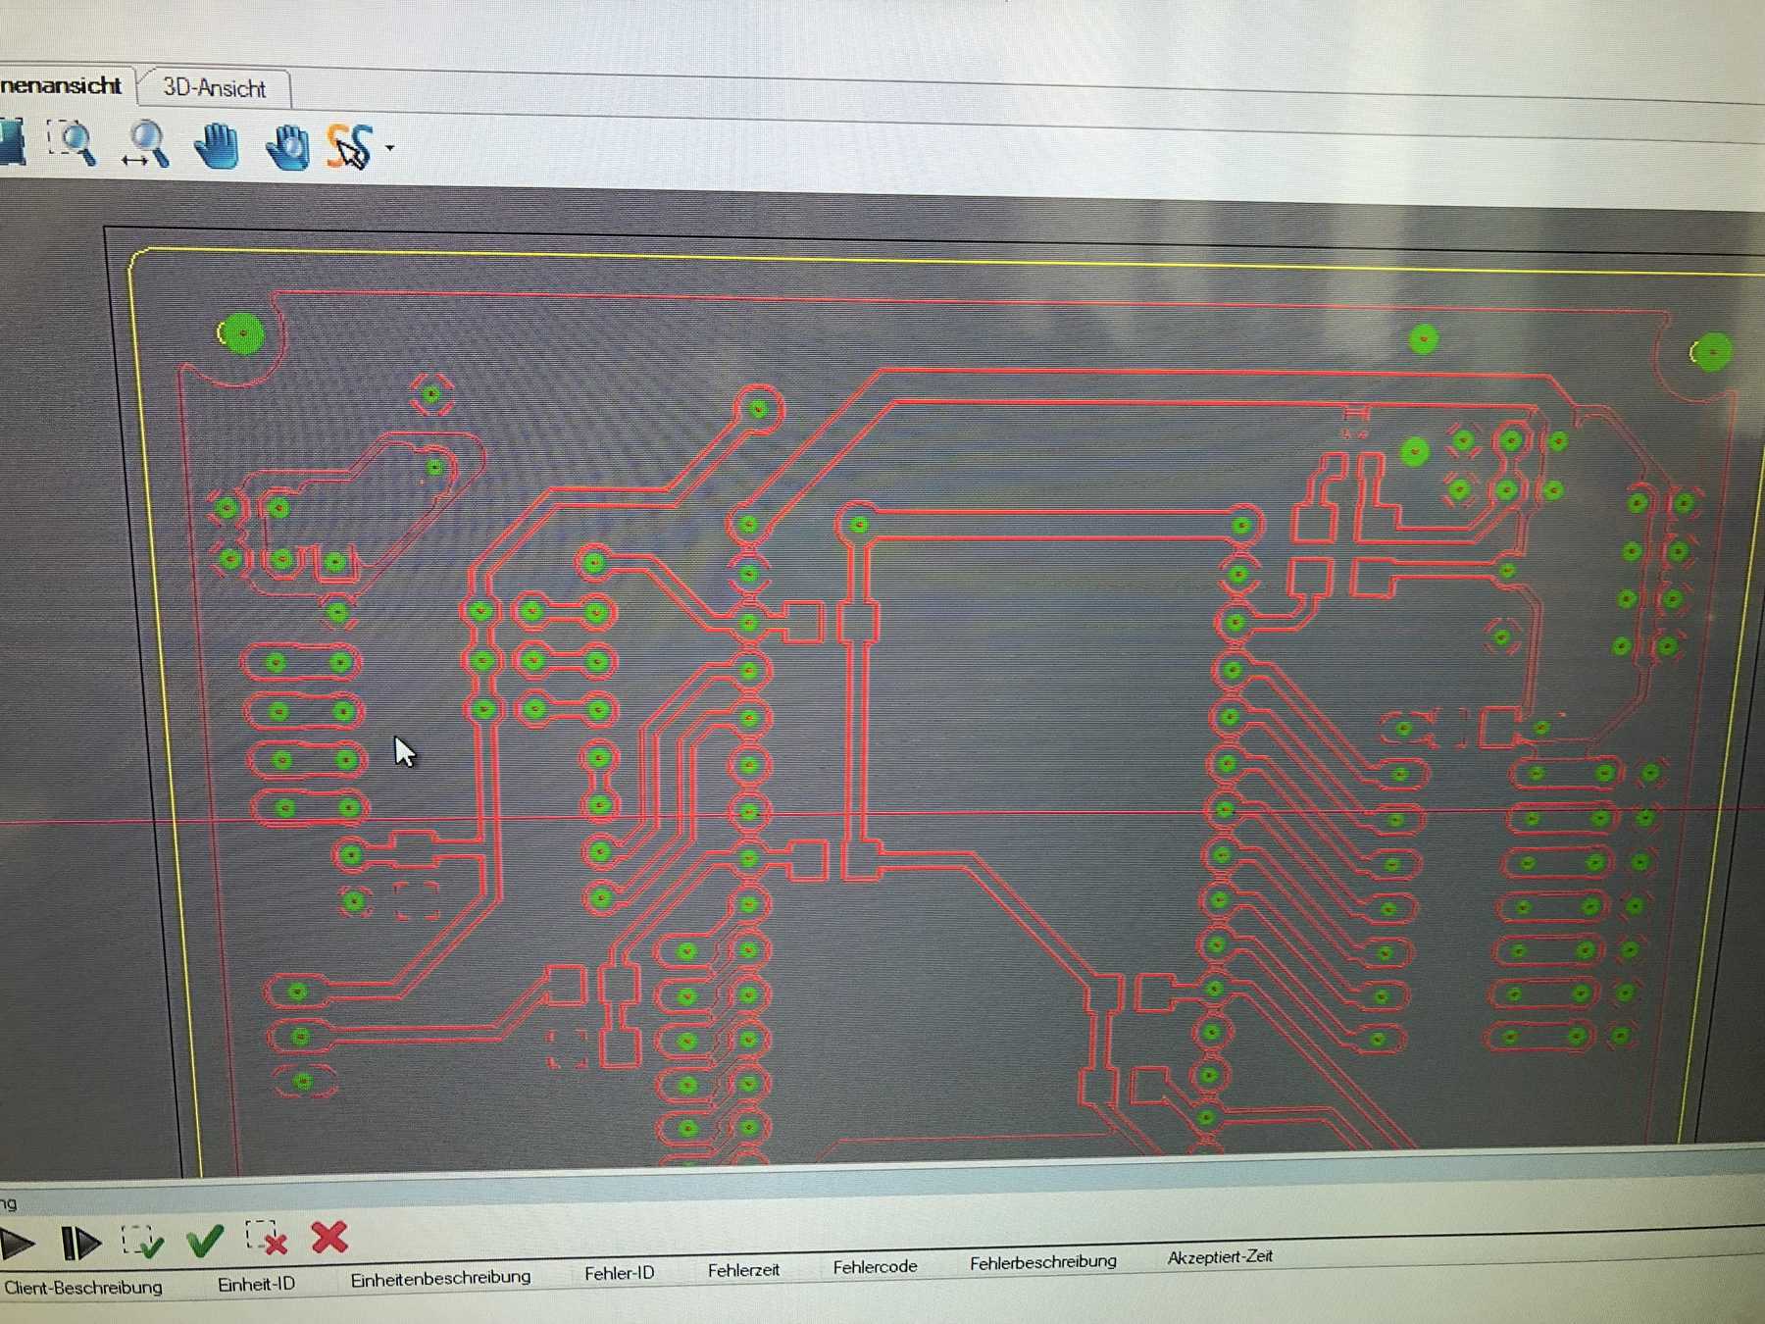
Task: Click the step-forward play button
Action: click(80, 1244)
